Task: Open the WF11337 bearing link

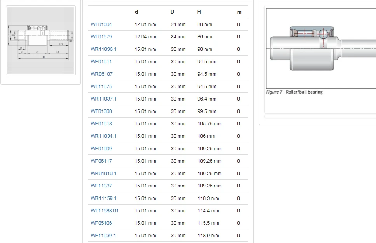Action: click(101, 186)
